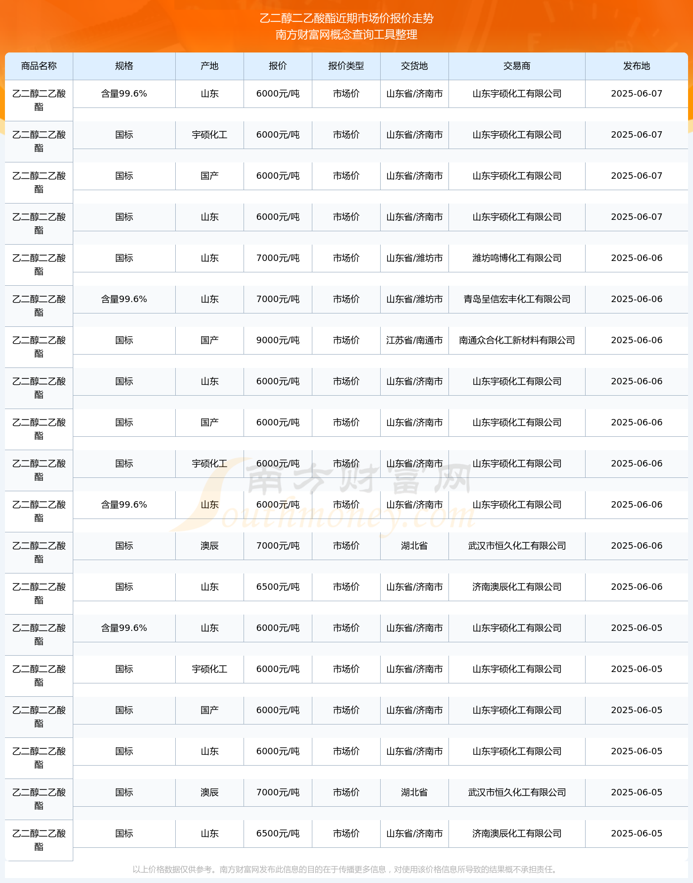Click 7000元/吨 in the 潍坊鸣博化工 row

point(278,258)
